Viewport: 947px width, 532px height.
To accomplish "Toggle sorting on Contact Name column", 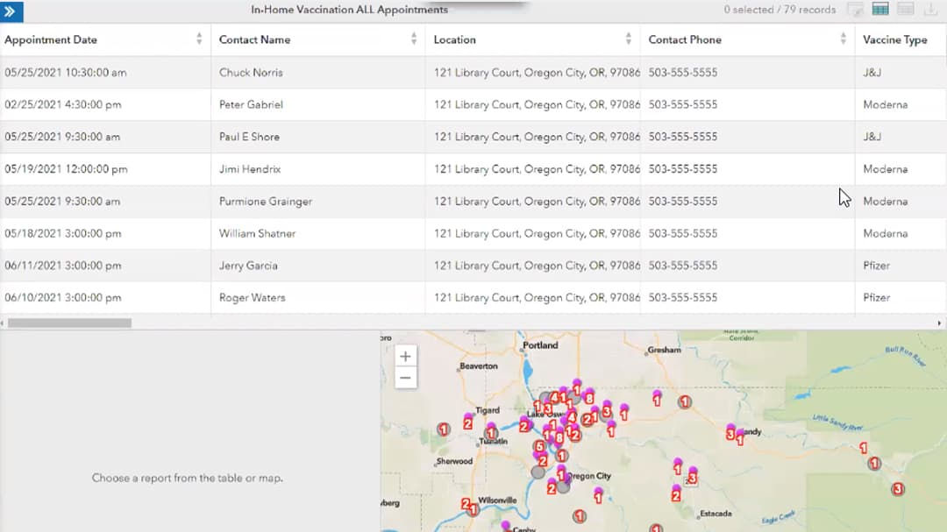I will click(412, 39).
